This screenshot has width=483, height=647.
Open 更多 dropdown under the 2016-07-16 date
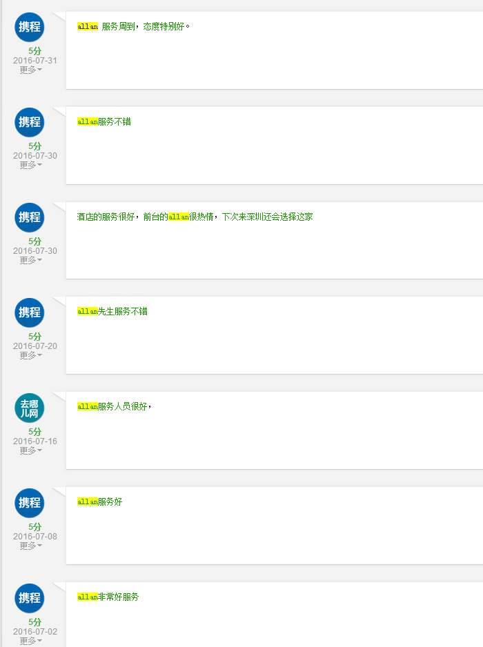pyautogui.click(x=30, y=450)
